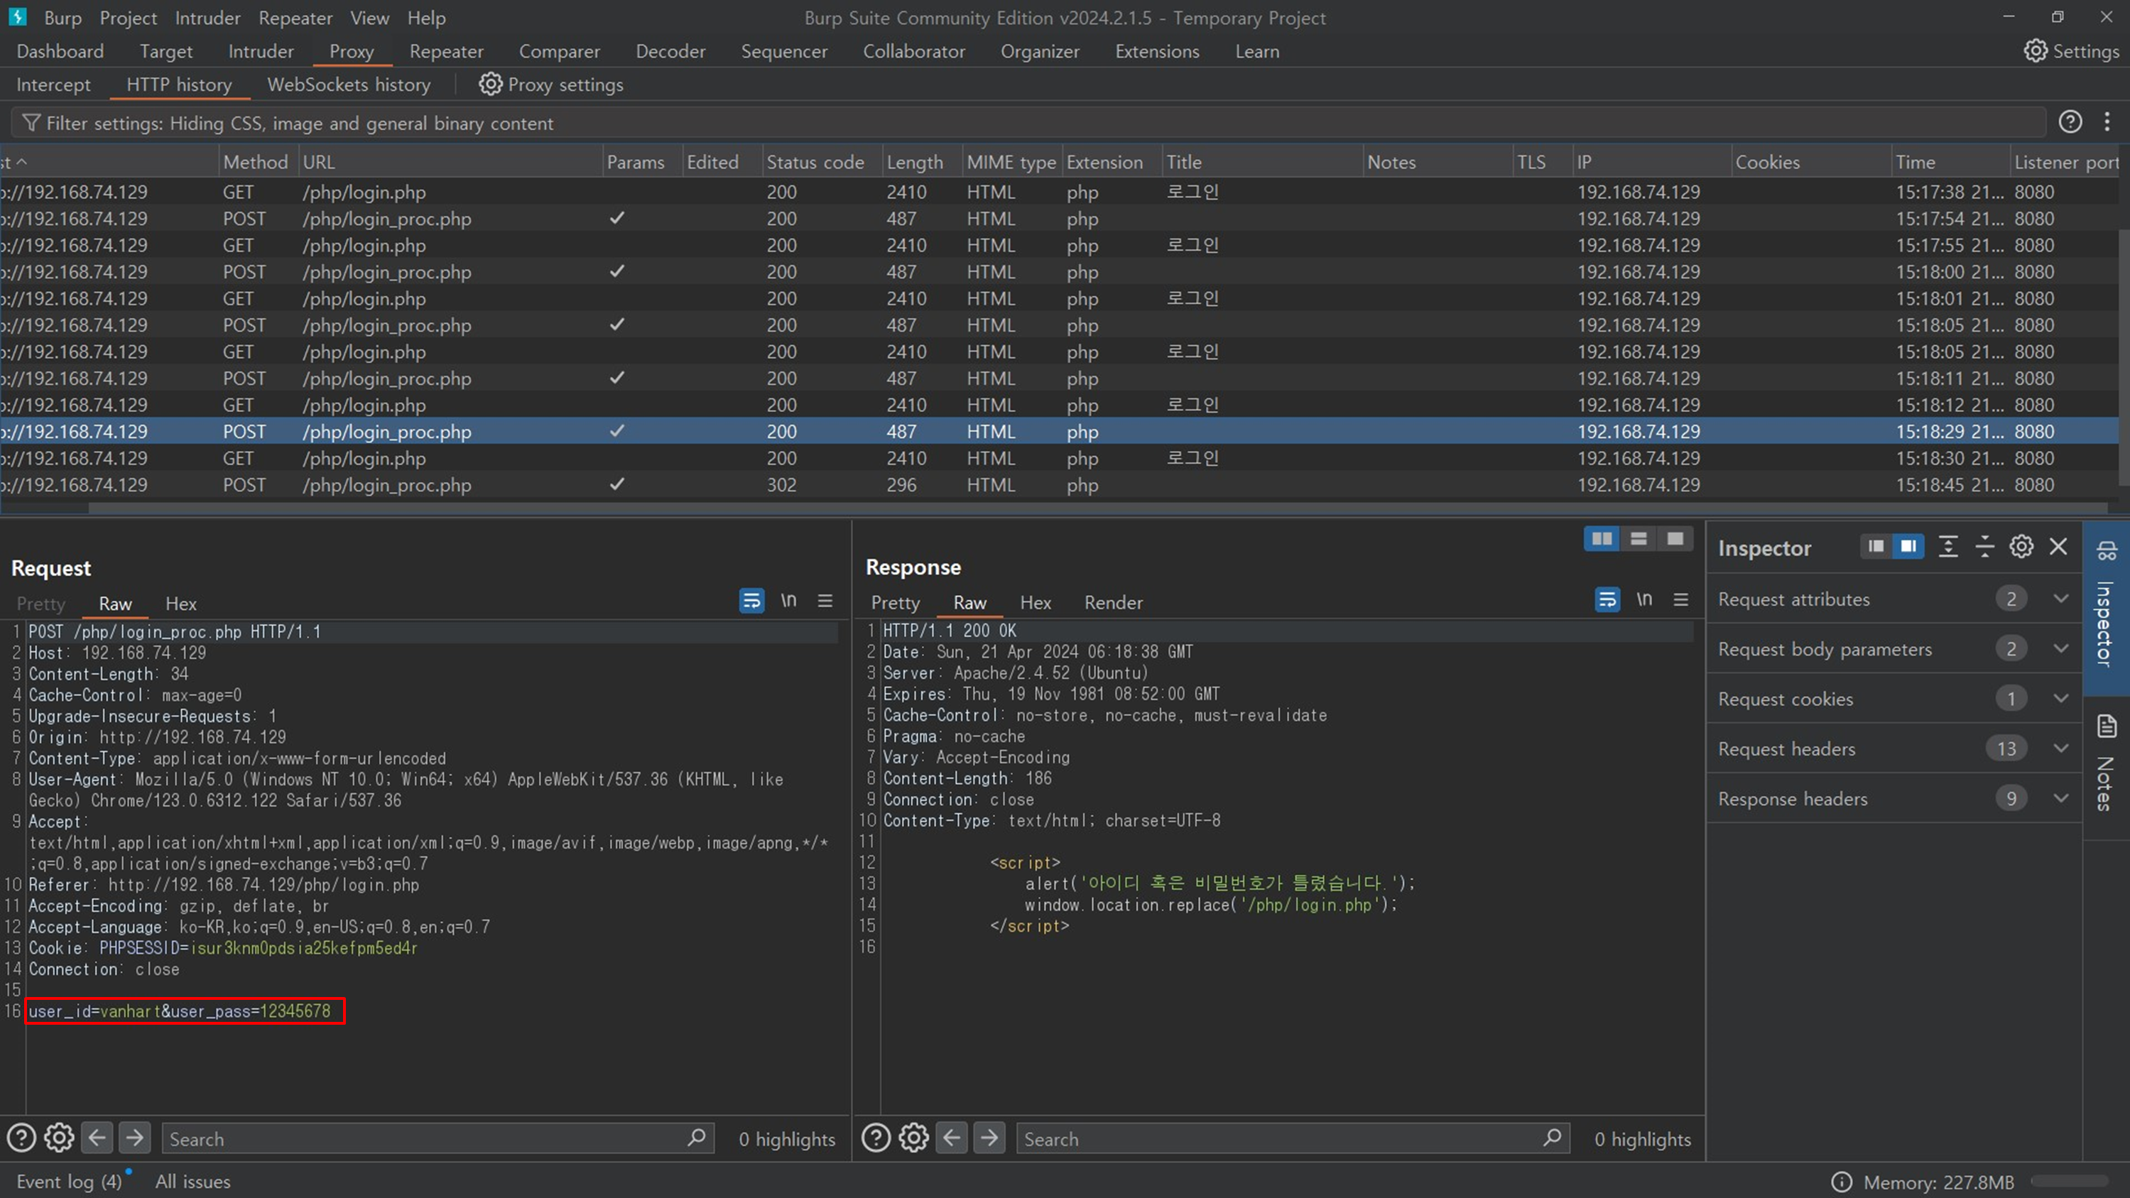
Task: Switch the Response view to Pretty
Action: 896,603
